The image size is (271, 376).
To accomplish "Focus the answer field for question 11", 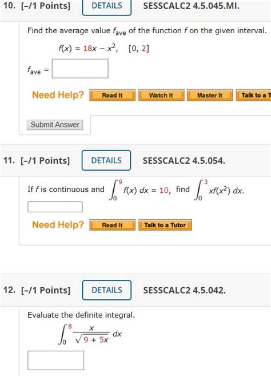I will click(55, 207).
